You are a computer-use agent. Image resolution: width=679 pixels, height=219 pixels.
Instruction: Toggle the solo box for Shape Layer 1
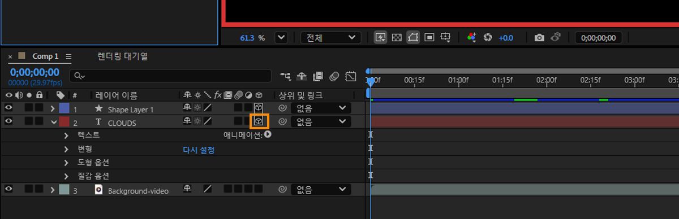pos(28,108)
